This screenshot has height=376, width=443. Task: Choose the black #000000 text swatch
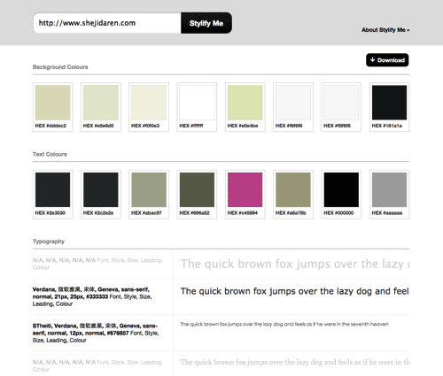[x=341, y=195]
